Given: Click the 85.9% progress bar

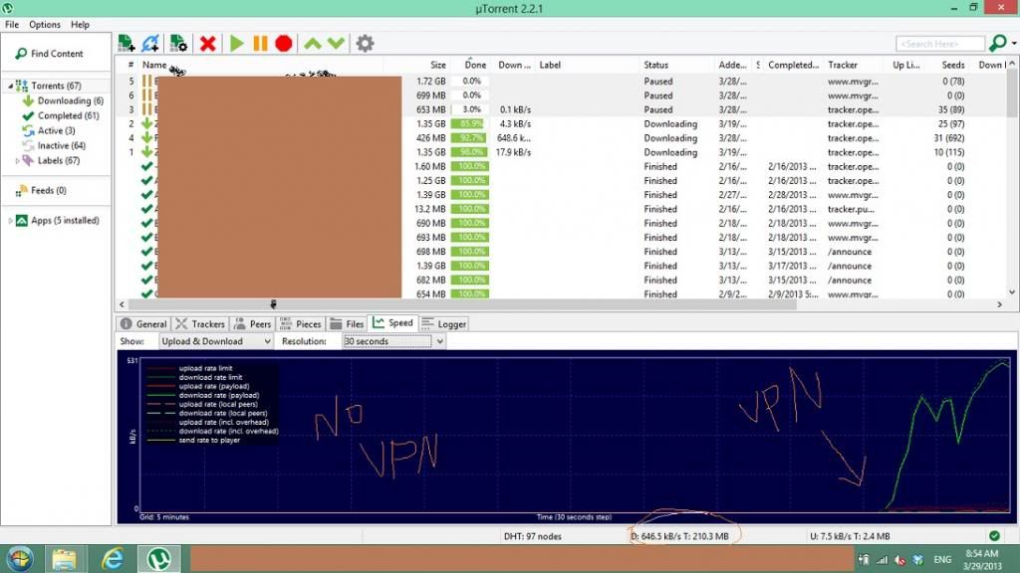Looking at the screenshot, I should [x=471, y=123].
